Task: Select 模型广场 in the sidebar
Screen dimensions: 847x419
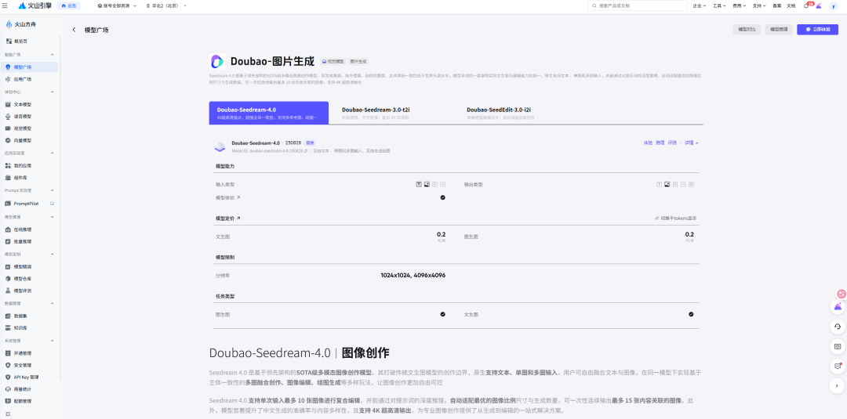Action: point(30,67)
